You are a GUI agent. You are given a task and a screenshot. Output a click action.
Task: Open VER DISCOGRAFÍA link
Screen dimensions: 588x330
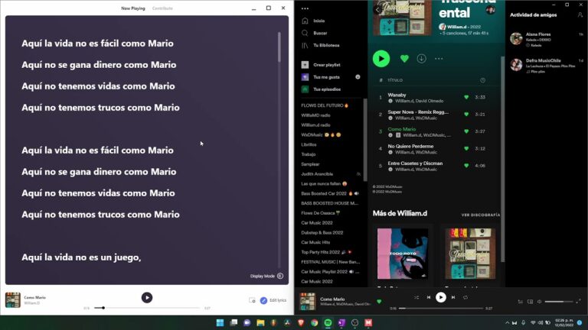[x=480, y=215]
